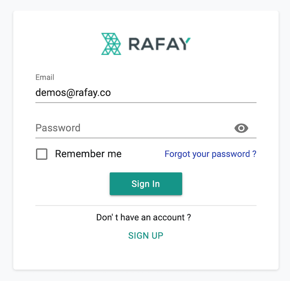This screenshot has height=281, width=290.
Task: Click the "Don't have an account ?" text
Action: (143, 218)
